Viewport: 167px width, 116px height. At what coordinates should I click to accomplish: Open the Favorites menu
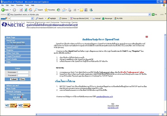tap(20, 5)
